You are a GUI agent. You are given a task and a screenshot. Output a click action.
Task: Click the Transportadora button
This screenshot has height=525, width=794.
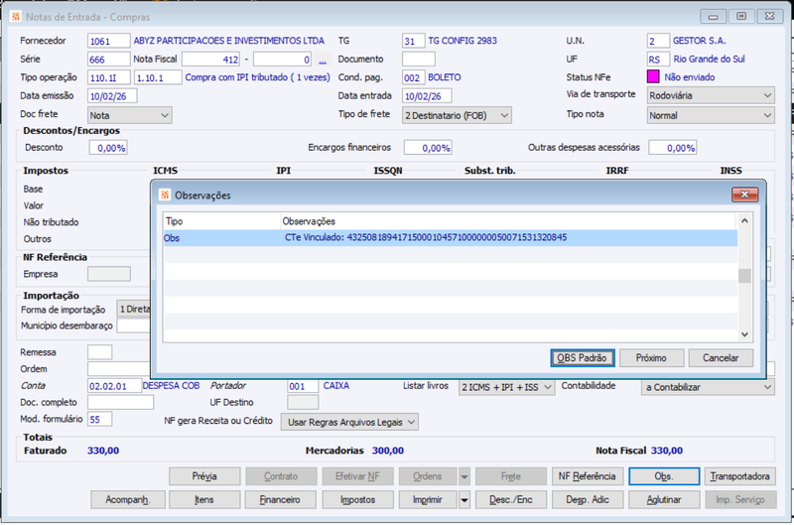(x=739, y=476)
